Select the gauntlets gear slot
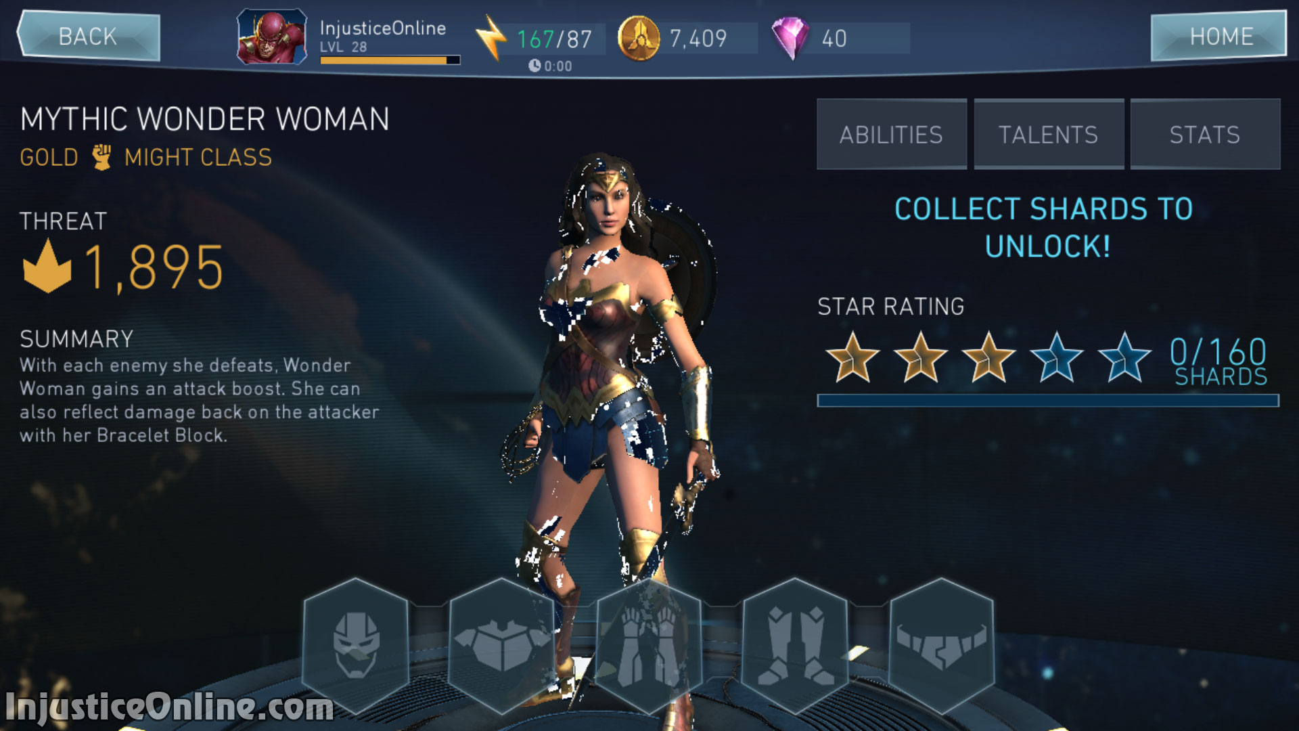This screenshot has width=1299, height=731. 649,646
